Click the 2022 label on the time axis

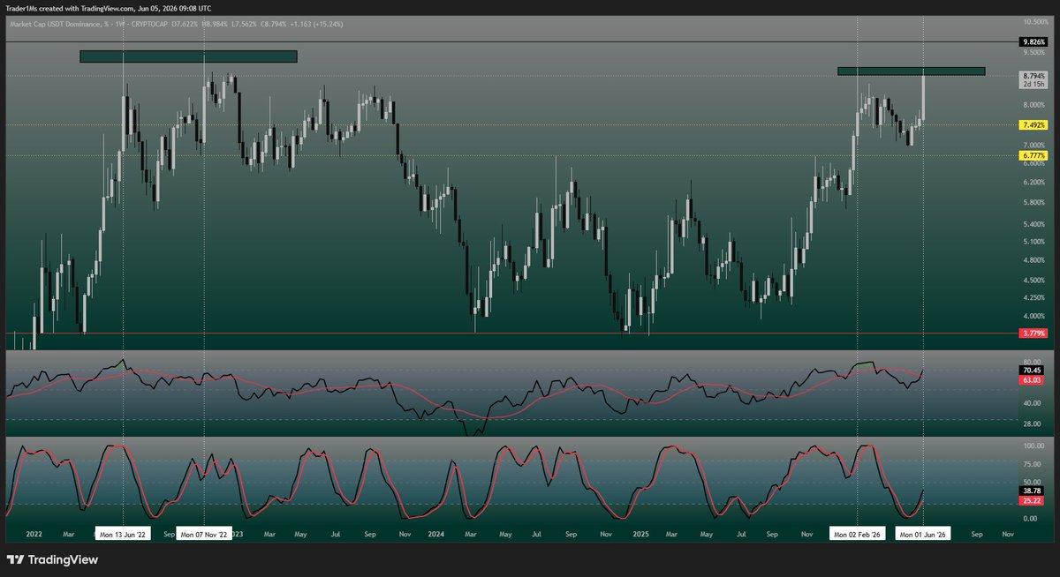(34, 535)
